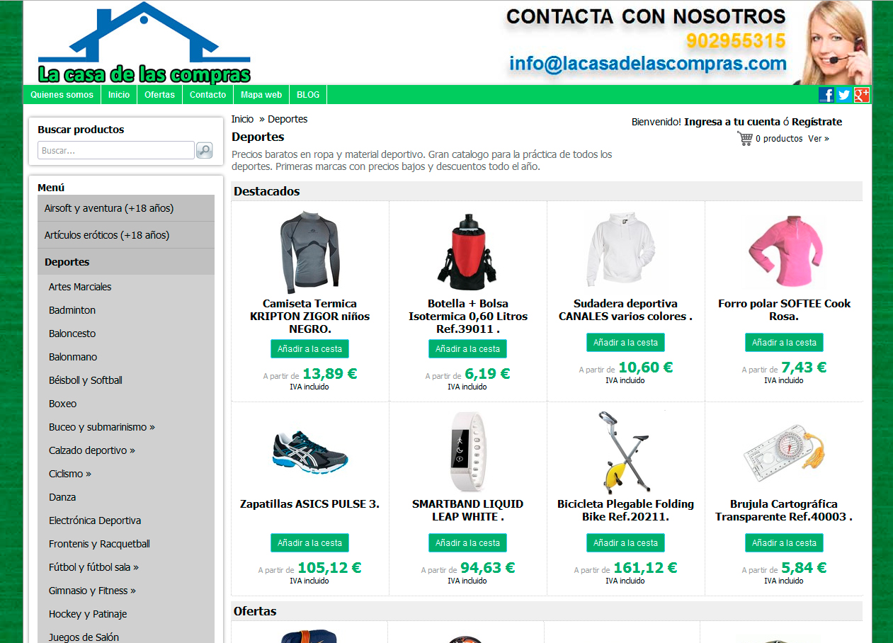
Task: Click the pink Forro polar SOFTEE image
Action: (x=784, y=251)
